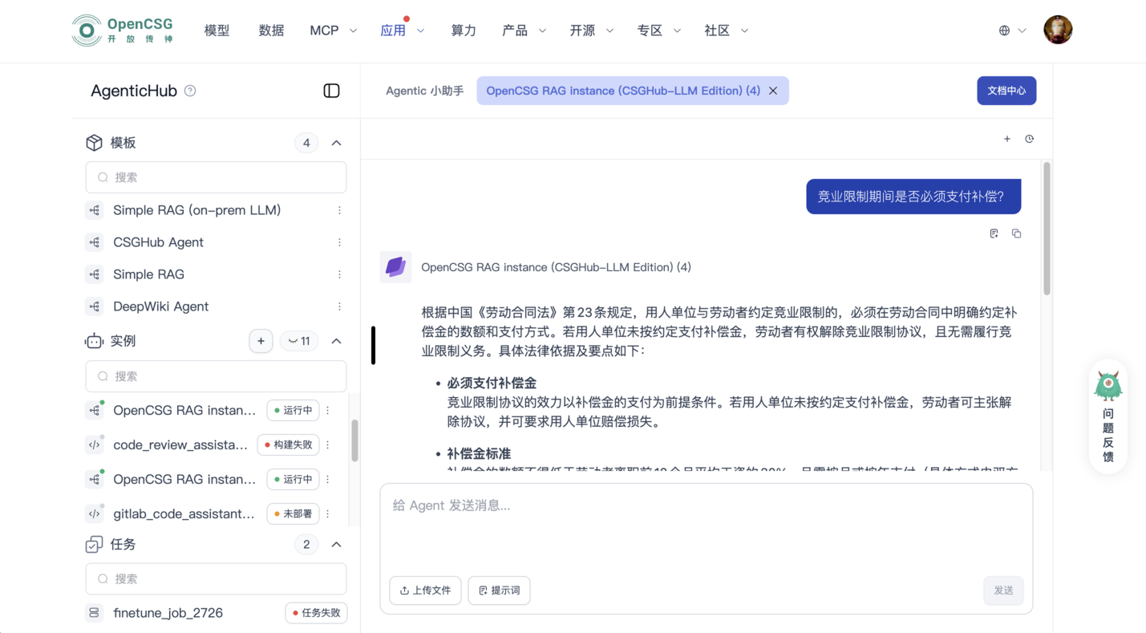This screenshot has height=633, width=1146.
Task: Collapse the AgenticHub sidebar panel
Action: coord(331,90)
